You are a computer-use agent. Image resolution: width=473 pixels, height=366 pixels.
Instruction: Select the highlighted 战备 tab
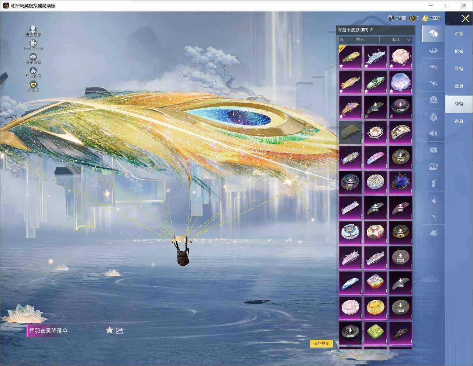[459, 104]
